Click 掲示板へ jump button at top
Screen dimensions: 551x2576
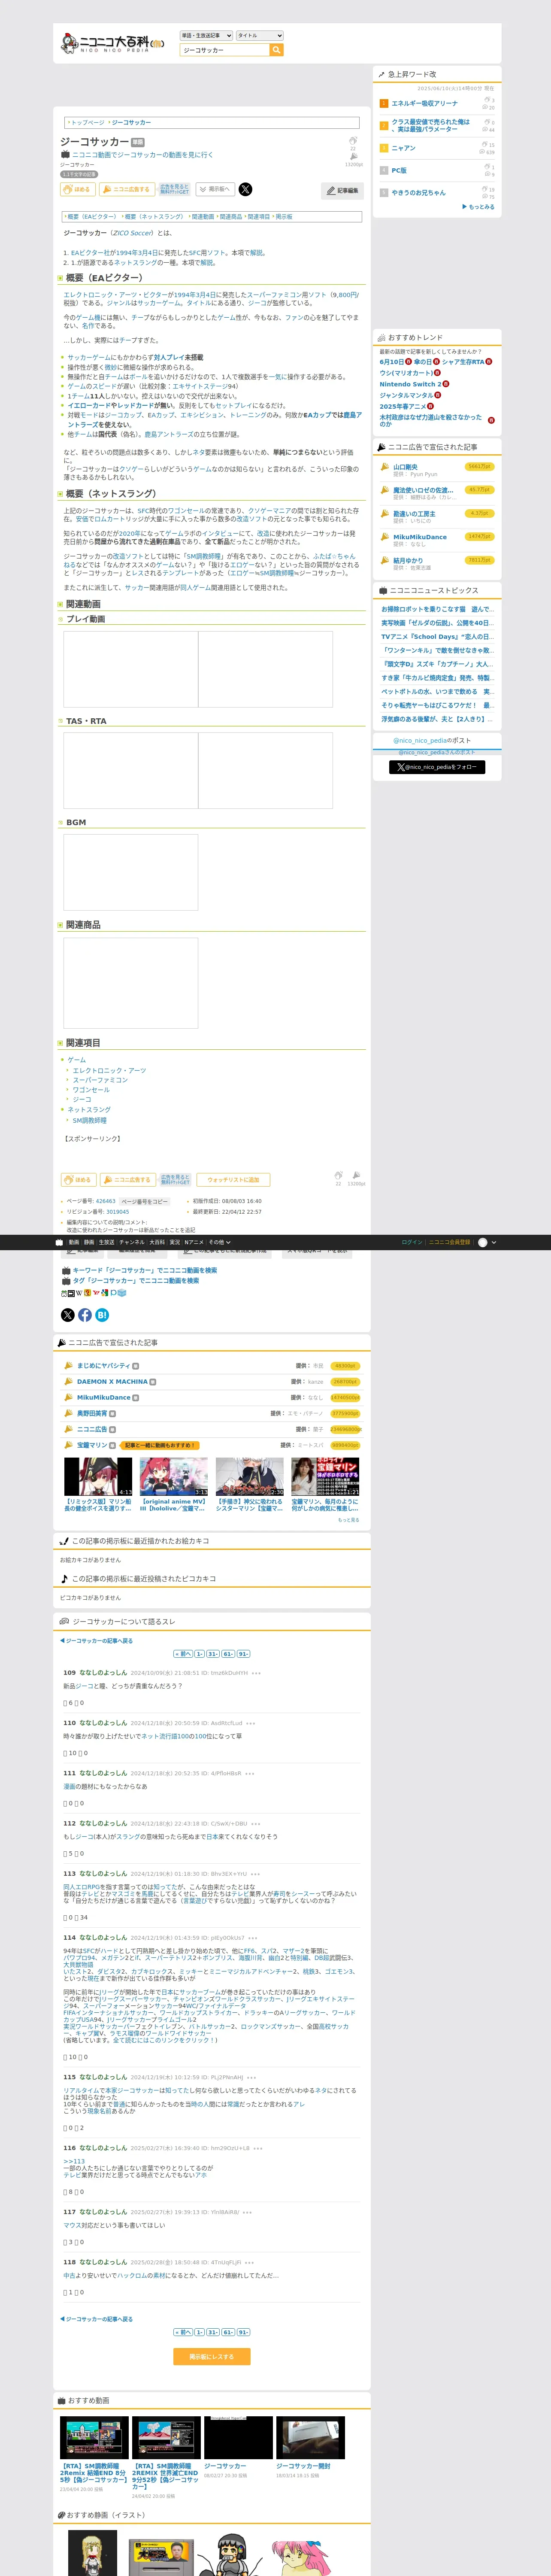pyautogui.click(x=215, y=189)
